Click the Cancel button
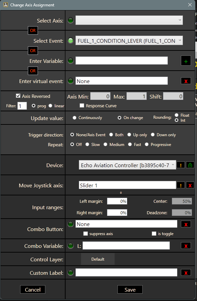This screenshot has width=197, height=301. (33, 290)
